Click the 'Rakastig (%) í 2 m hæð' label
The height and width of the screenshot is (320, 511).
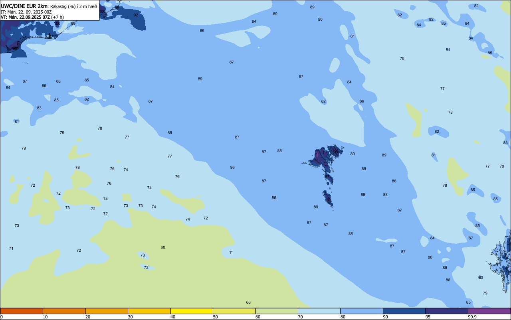(73, 6)
